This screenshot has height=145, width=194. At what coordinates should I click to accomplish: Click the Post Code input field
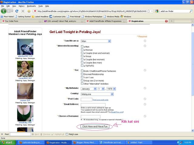[x=86, y=99]
